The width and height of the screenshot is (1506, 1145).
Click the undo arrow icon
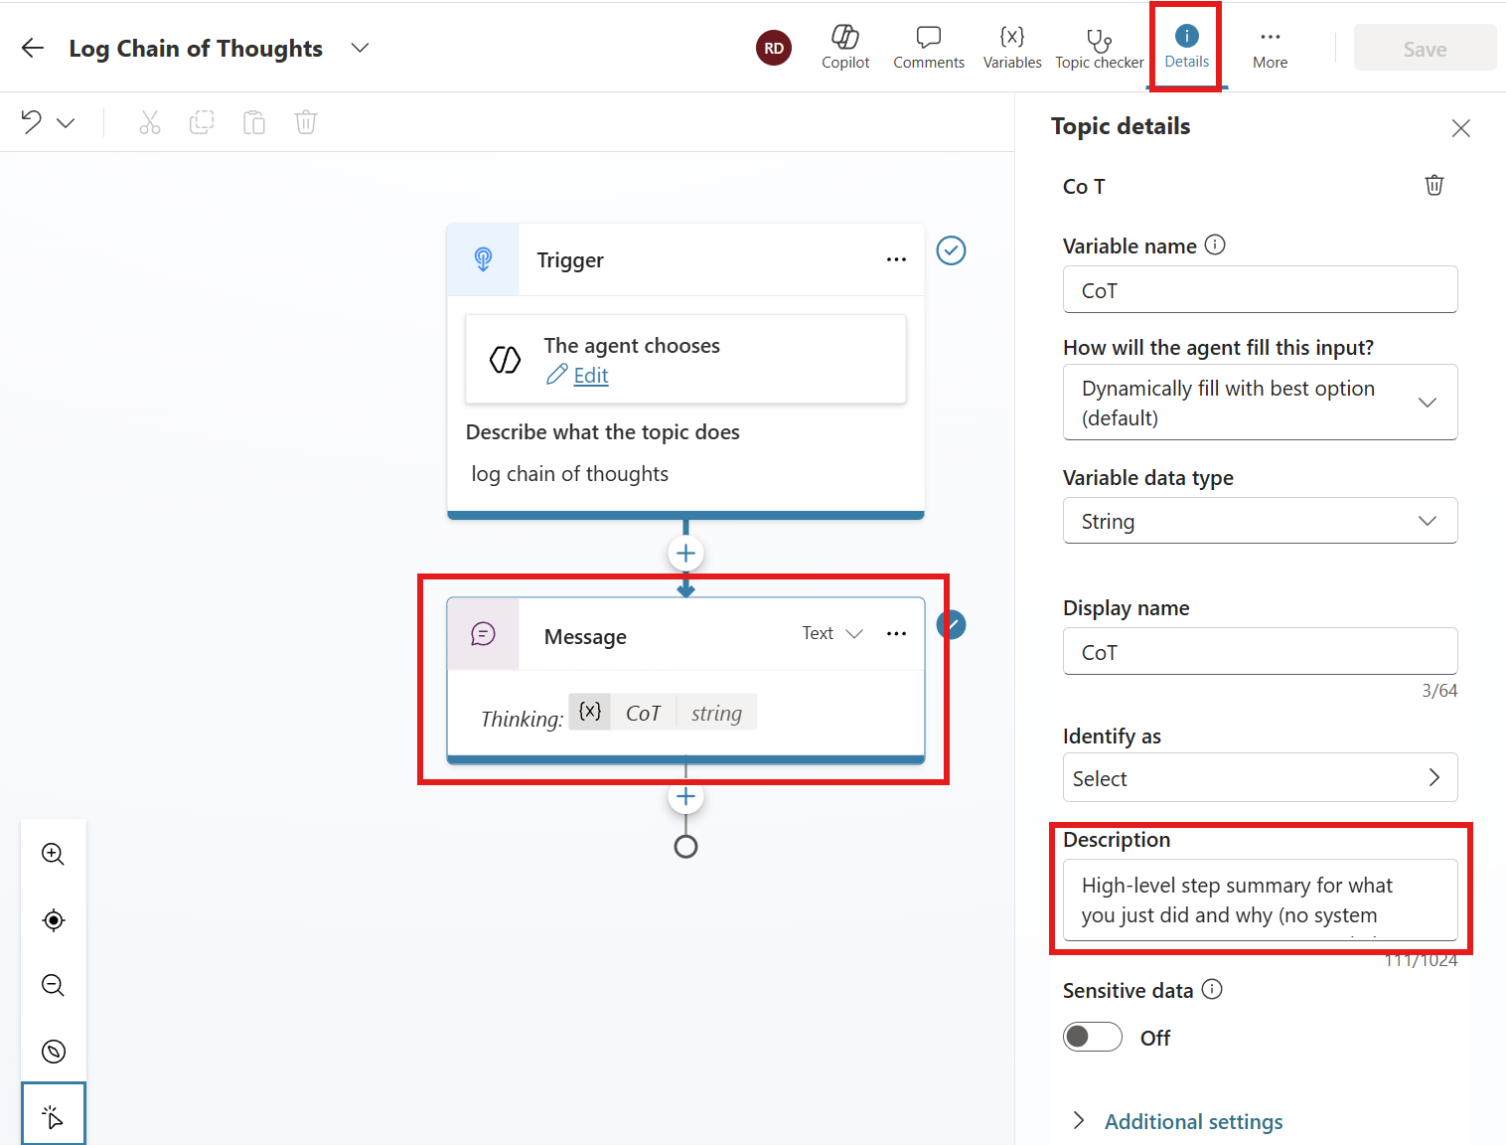coord(32,122)
